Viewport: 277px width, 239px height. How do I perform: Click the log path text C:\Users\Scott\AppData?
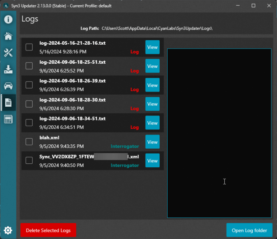157,28
